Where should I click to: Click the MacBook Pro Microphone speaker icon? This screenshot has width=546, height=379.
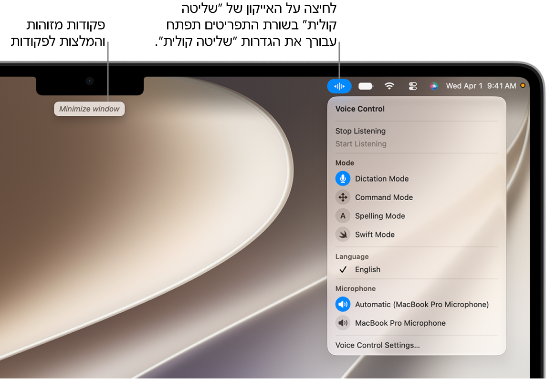pos(343,323)
